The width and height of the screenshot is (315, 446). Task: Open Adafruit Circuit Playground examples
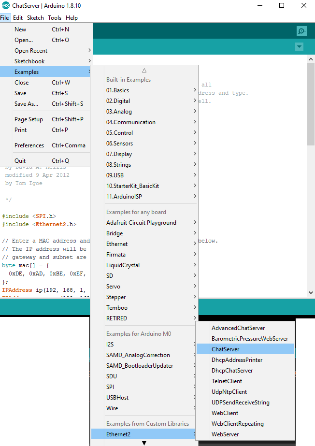(x=144, y=223)
